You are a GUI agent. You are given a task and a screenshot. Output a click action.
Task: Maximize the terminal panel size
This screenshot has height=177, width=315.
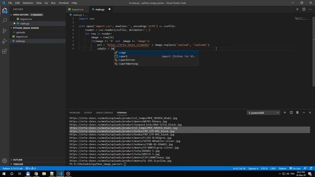tap(304, 113)
